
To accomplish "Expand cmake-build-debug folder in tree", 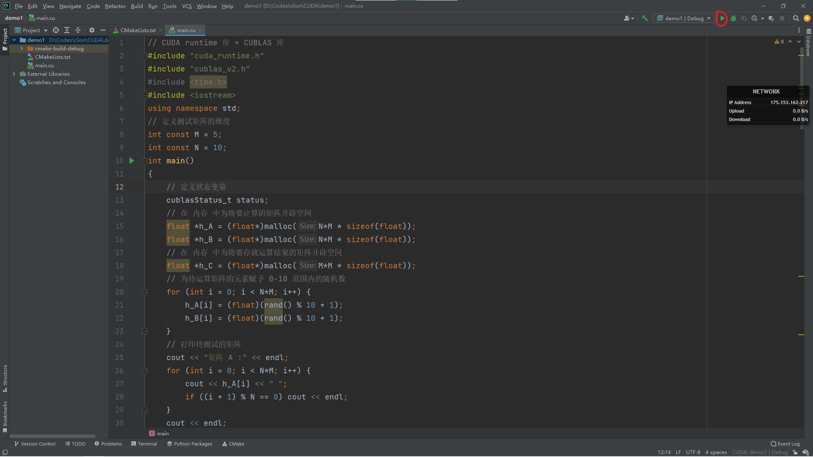I will tap(22, 49).
